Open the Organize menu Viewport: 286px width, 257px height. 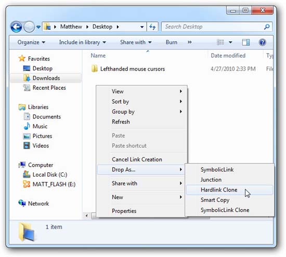click(x=31, y=42)
